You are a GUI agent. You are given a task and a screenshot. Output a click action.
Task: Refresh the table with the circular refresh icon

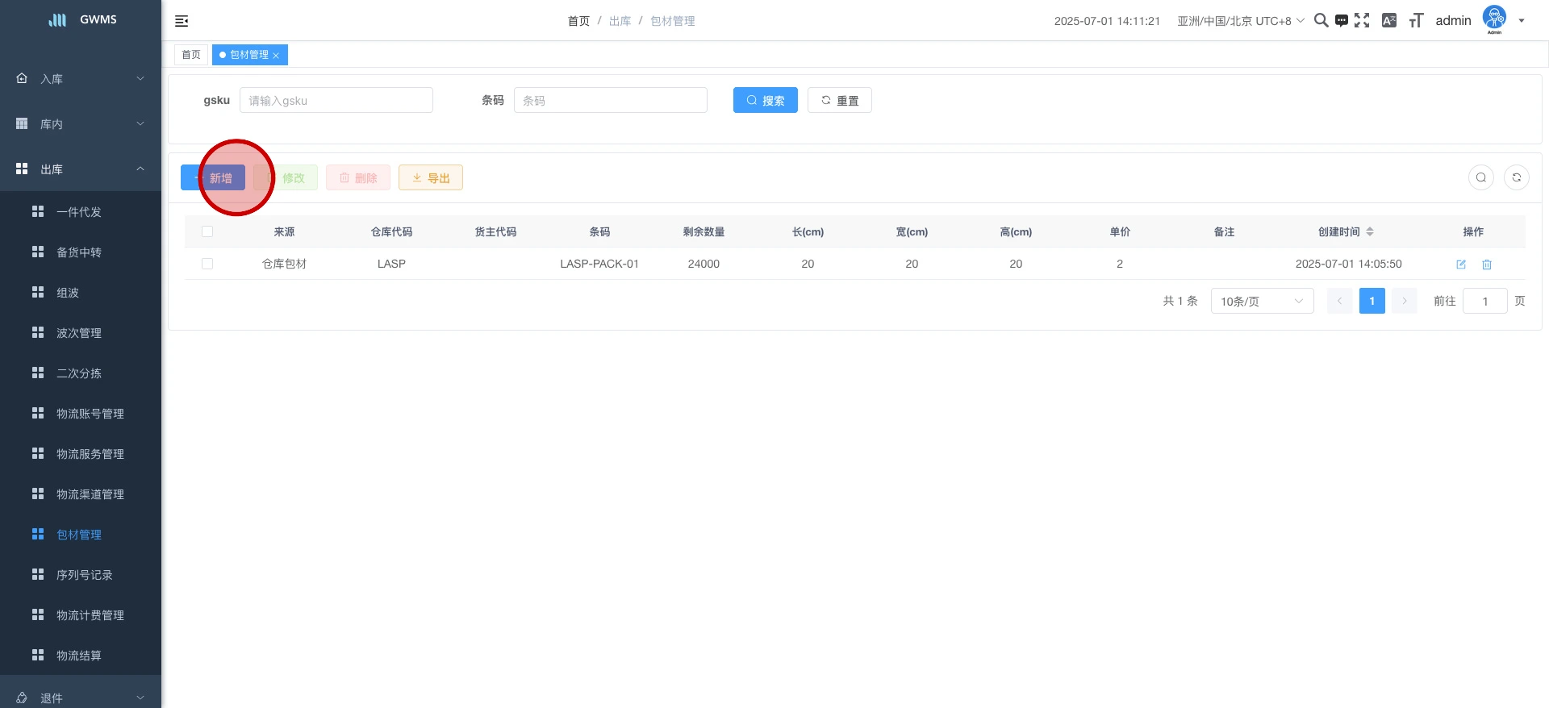coord(1516,177)
